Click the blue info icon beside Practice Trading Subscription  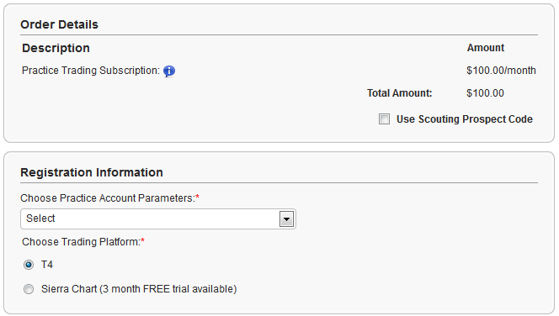169,71
